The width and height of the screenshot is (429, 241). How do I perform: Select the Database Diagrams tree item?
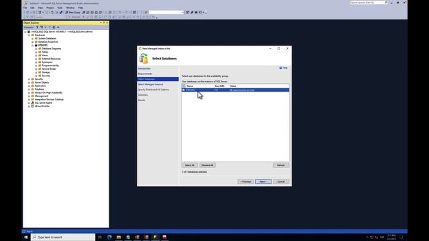(x=52, y=49)
